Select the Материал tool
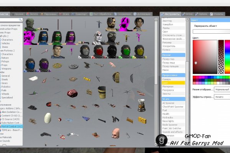The width and height of the screenshot is (230, 153). click(x=173, y=86)
